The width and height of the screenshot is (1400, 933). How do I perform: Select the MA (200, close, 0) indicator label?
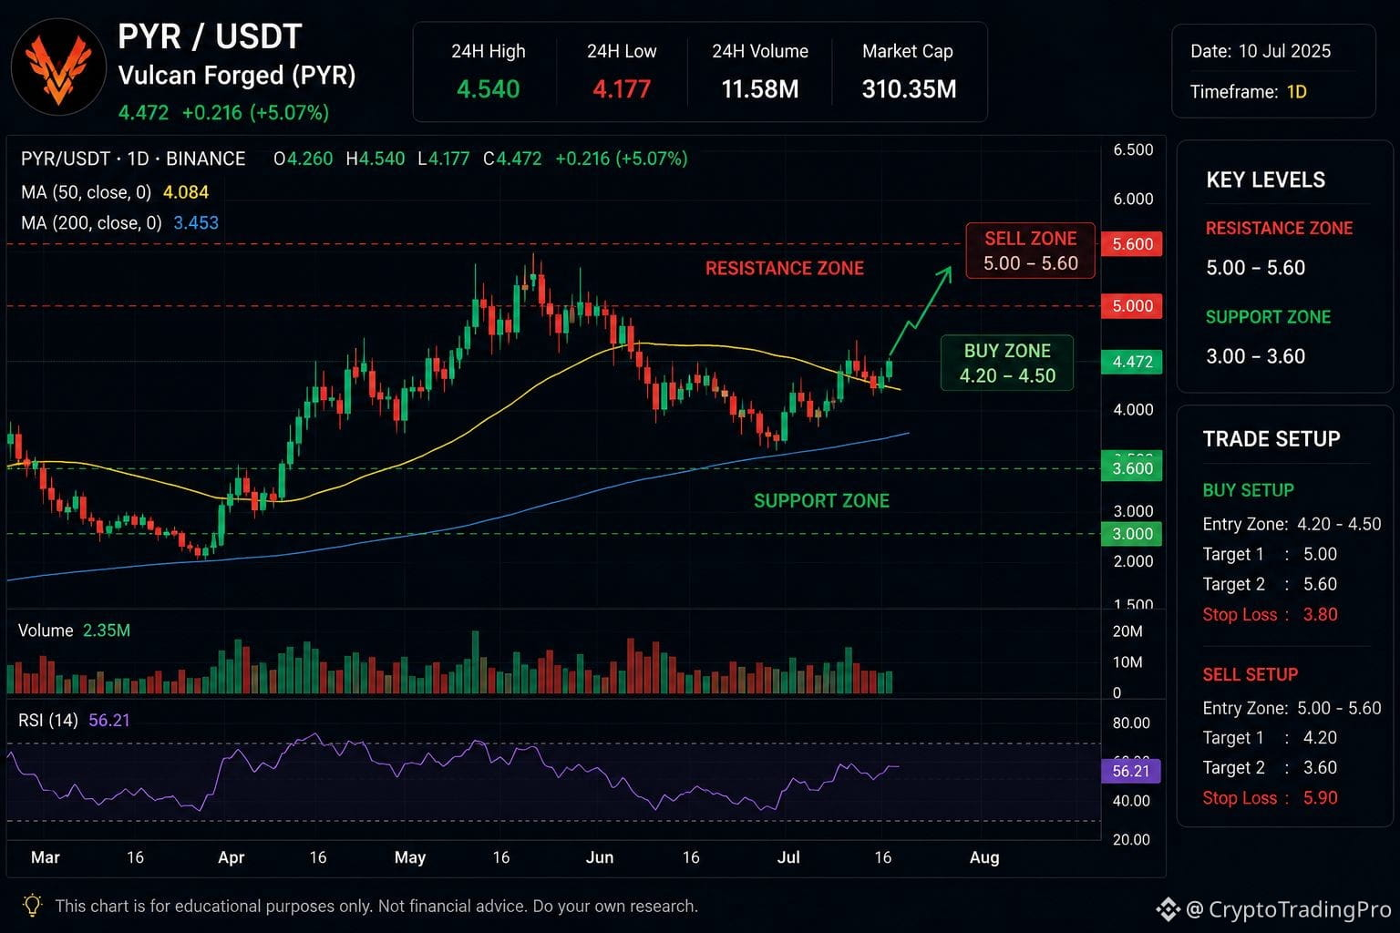pyautogui.click(x=91, y=223)
